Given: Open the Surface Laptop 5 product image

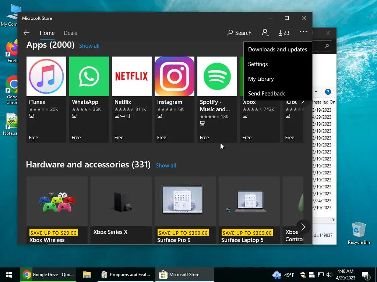Looking at the screenshot, I should (249, 202).
